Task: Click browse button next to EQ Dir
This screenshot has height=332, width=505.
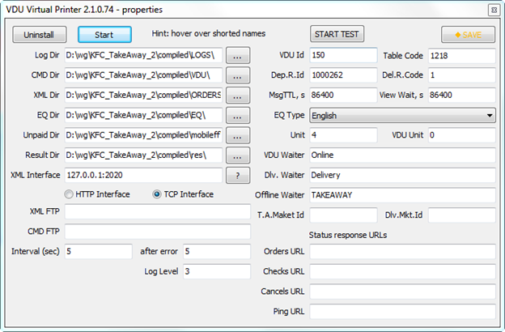Action: click(x=237, y=116)
